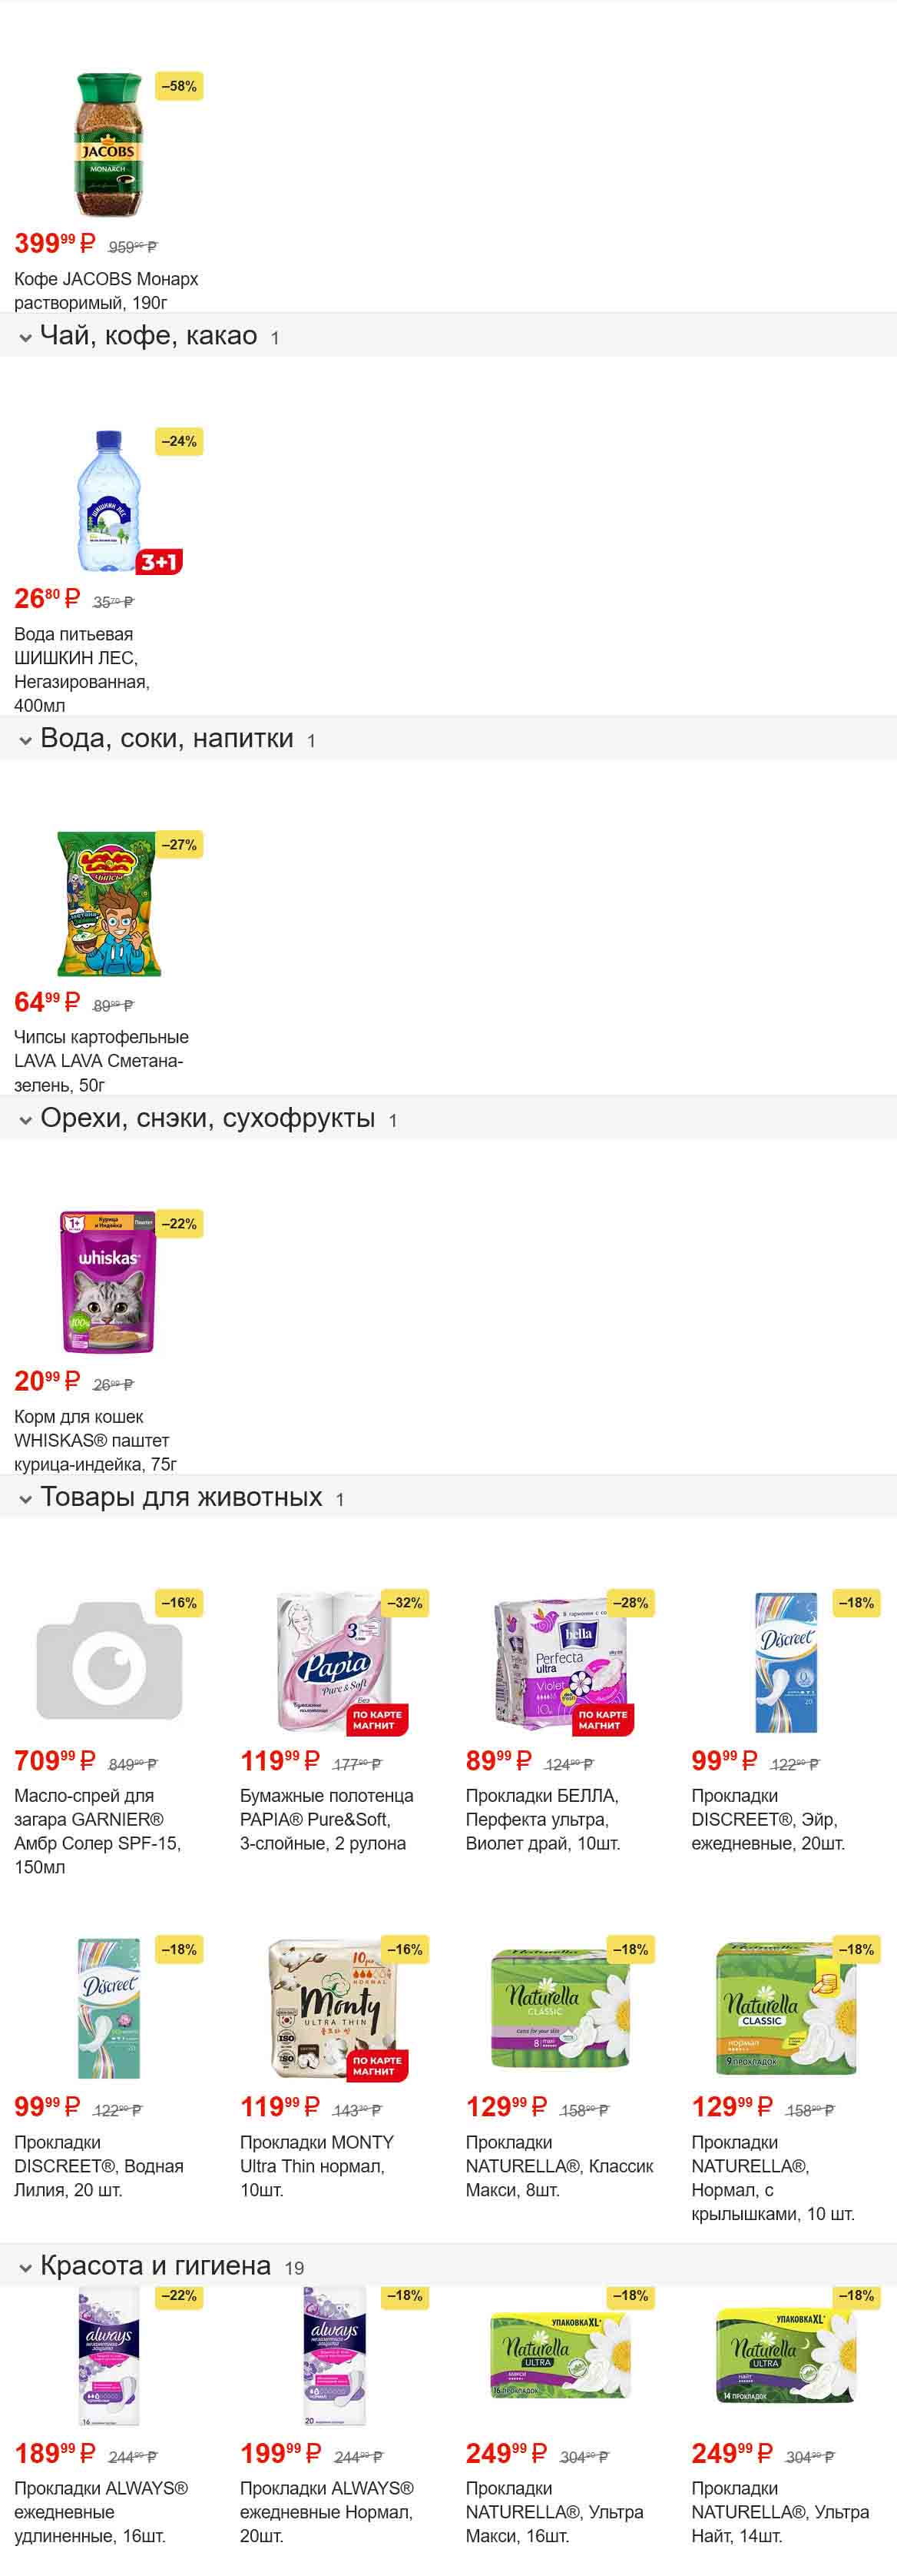
Task: Click the 3+1 promo badge on water
Action: click(159, 562)
